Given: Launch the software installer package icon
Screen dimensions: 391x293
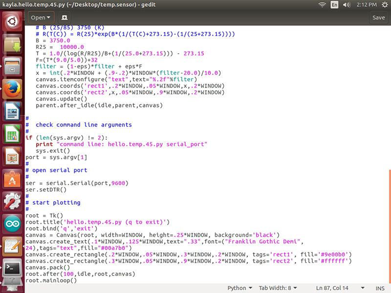Looking at the screenshot, I should coord(12,44).
